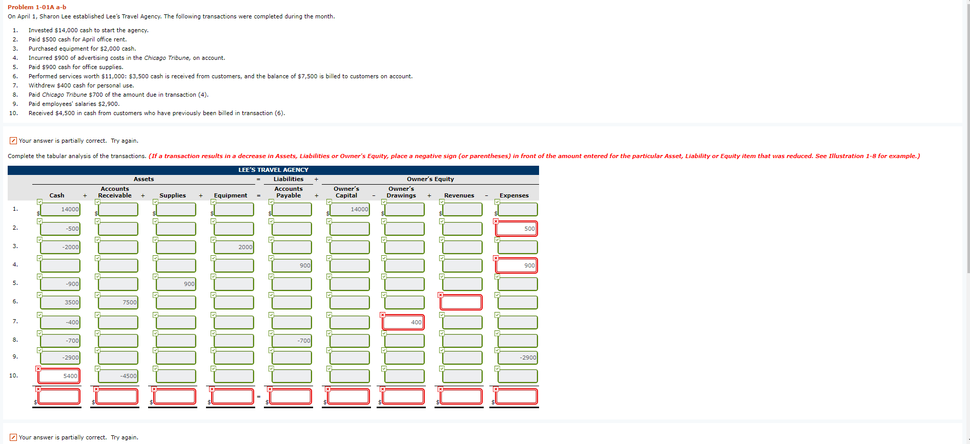
Task: Click green check marker on row 3 Equipment
Action: (x=213, y=239)
